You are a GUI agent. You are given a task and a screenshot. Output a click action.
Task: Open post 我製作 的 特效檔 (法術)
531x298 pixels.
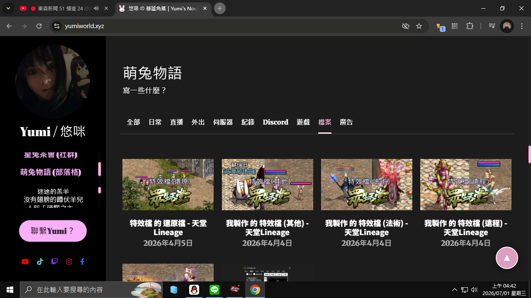[367, 228]
